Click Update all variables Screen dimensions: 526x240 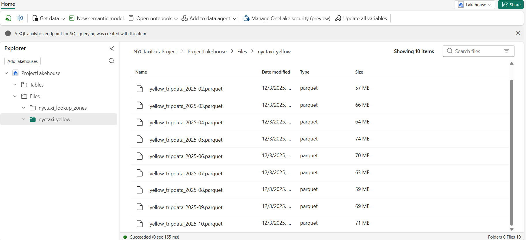click(x=361, y=18)
